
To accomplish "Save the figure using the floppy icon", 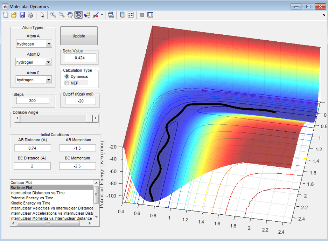I will [22, 15].
